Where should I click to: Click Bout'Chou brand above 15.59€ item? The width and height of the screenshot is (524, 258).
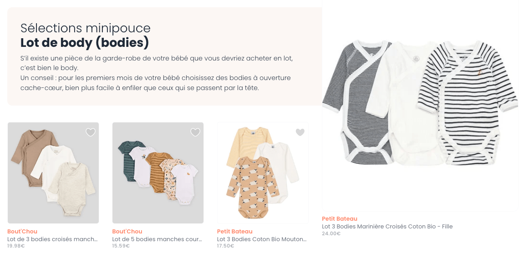click(127, 231)
